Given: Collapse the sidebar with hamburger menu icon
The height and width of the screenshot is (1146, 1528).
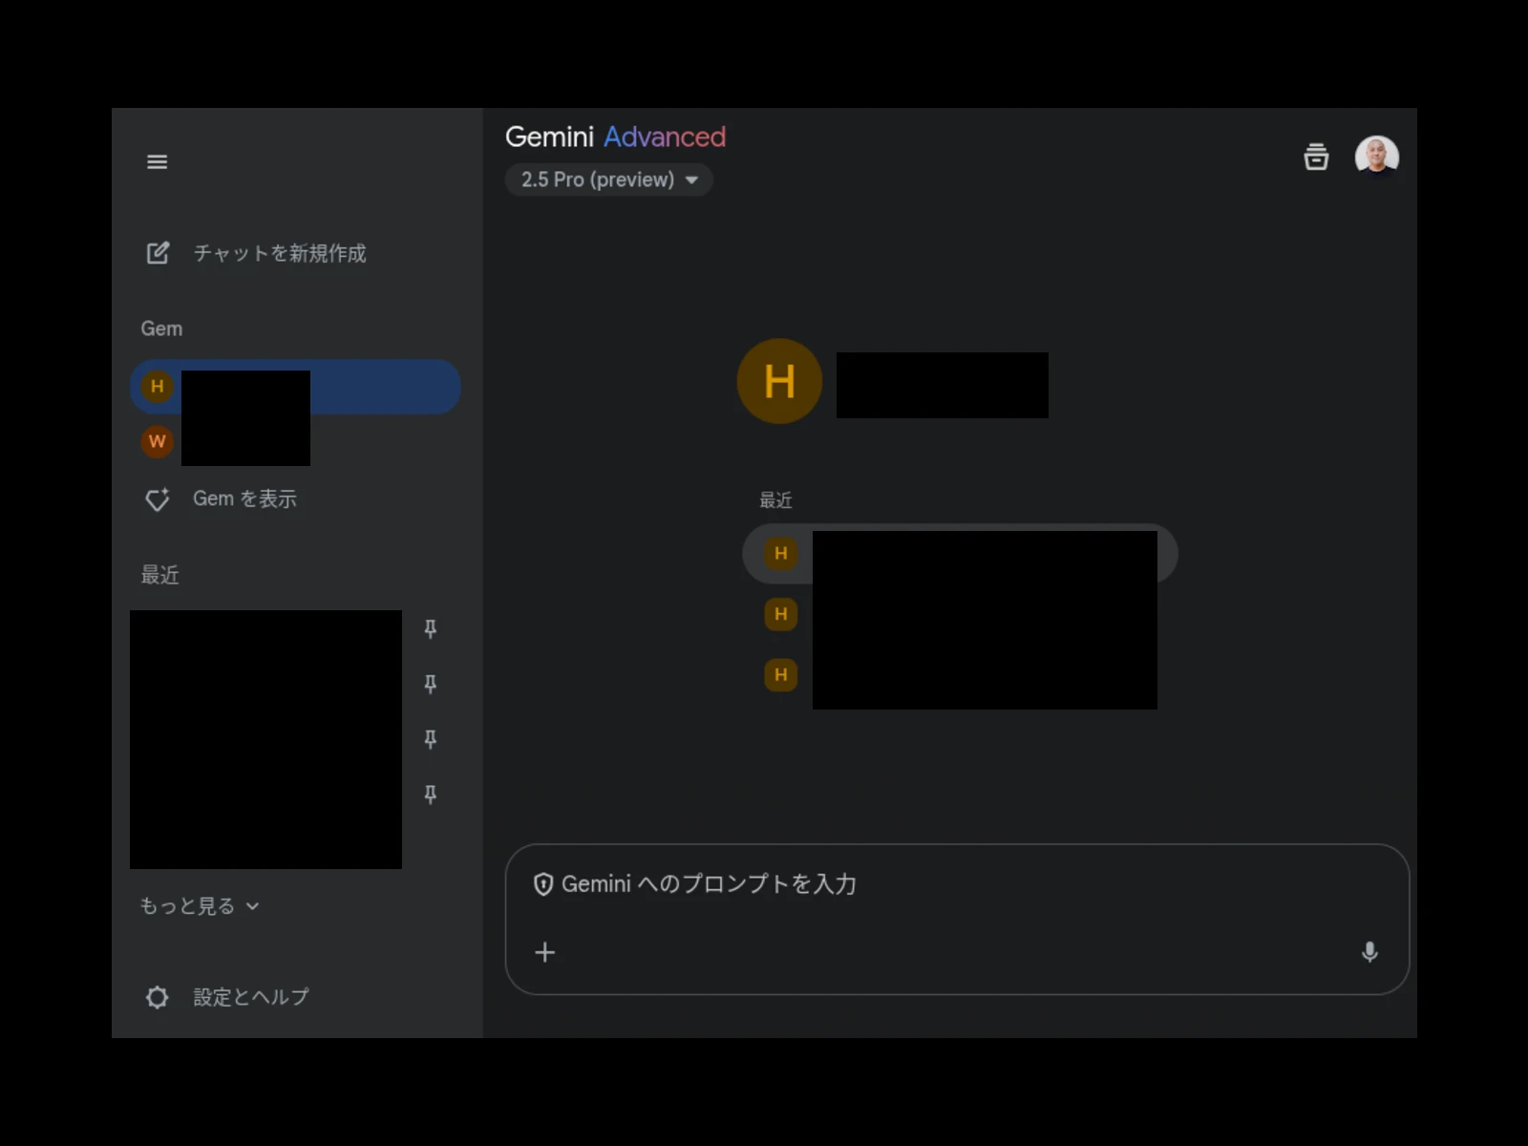Looking at the screenshot, I should point(158,162).
